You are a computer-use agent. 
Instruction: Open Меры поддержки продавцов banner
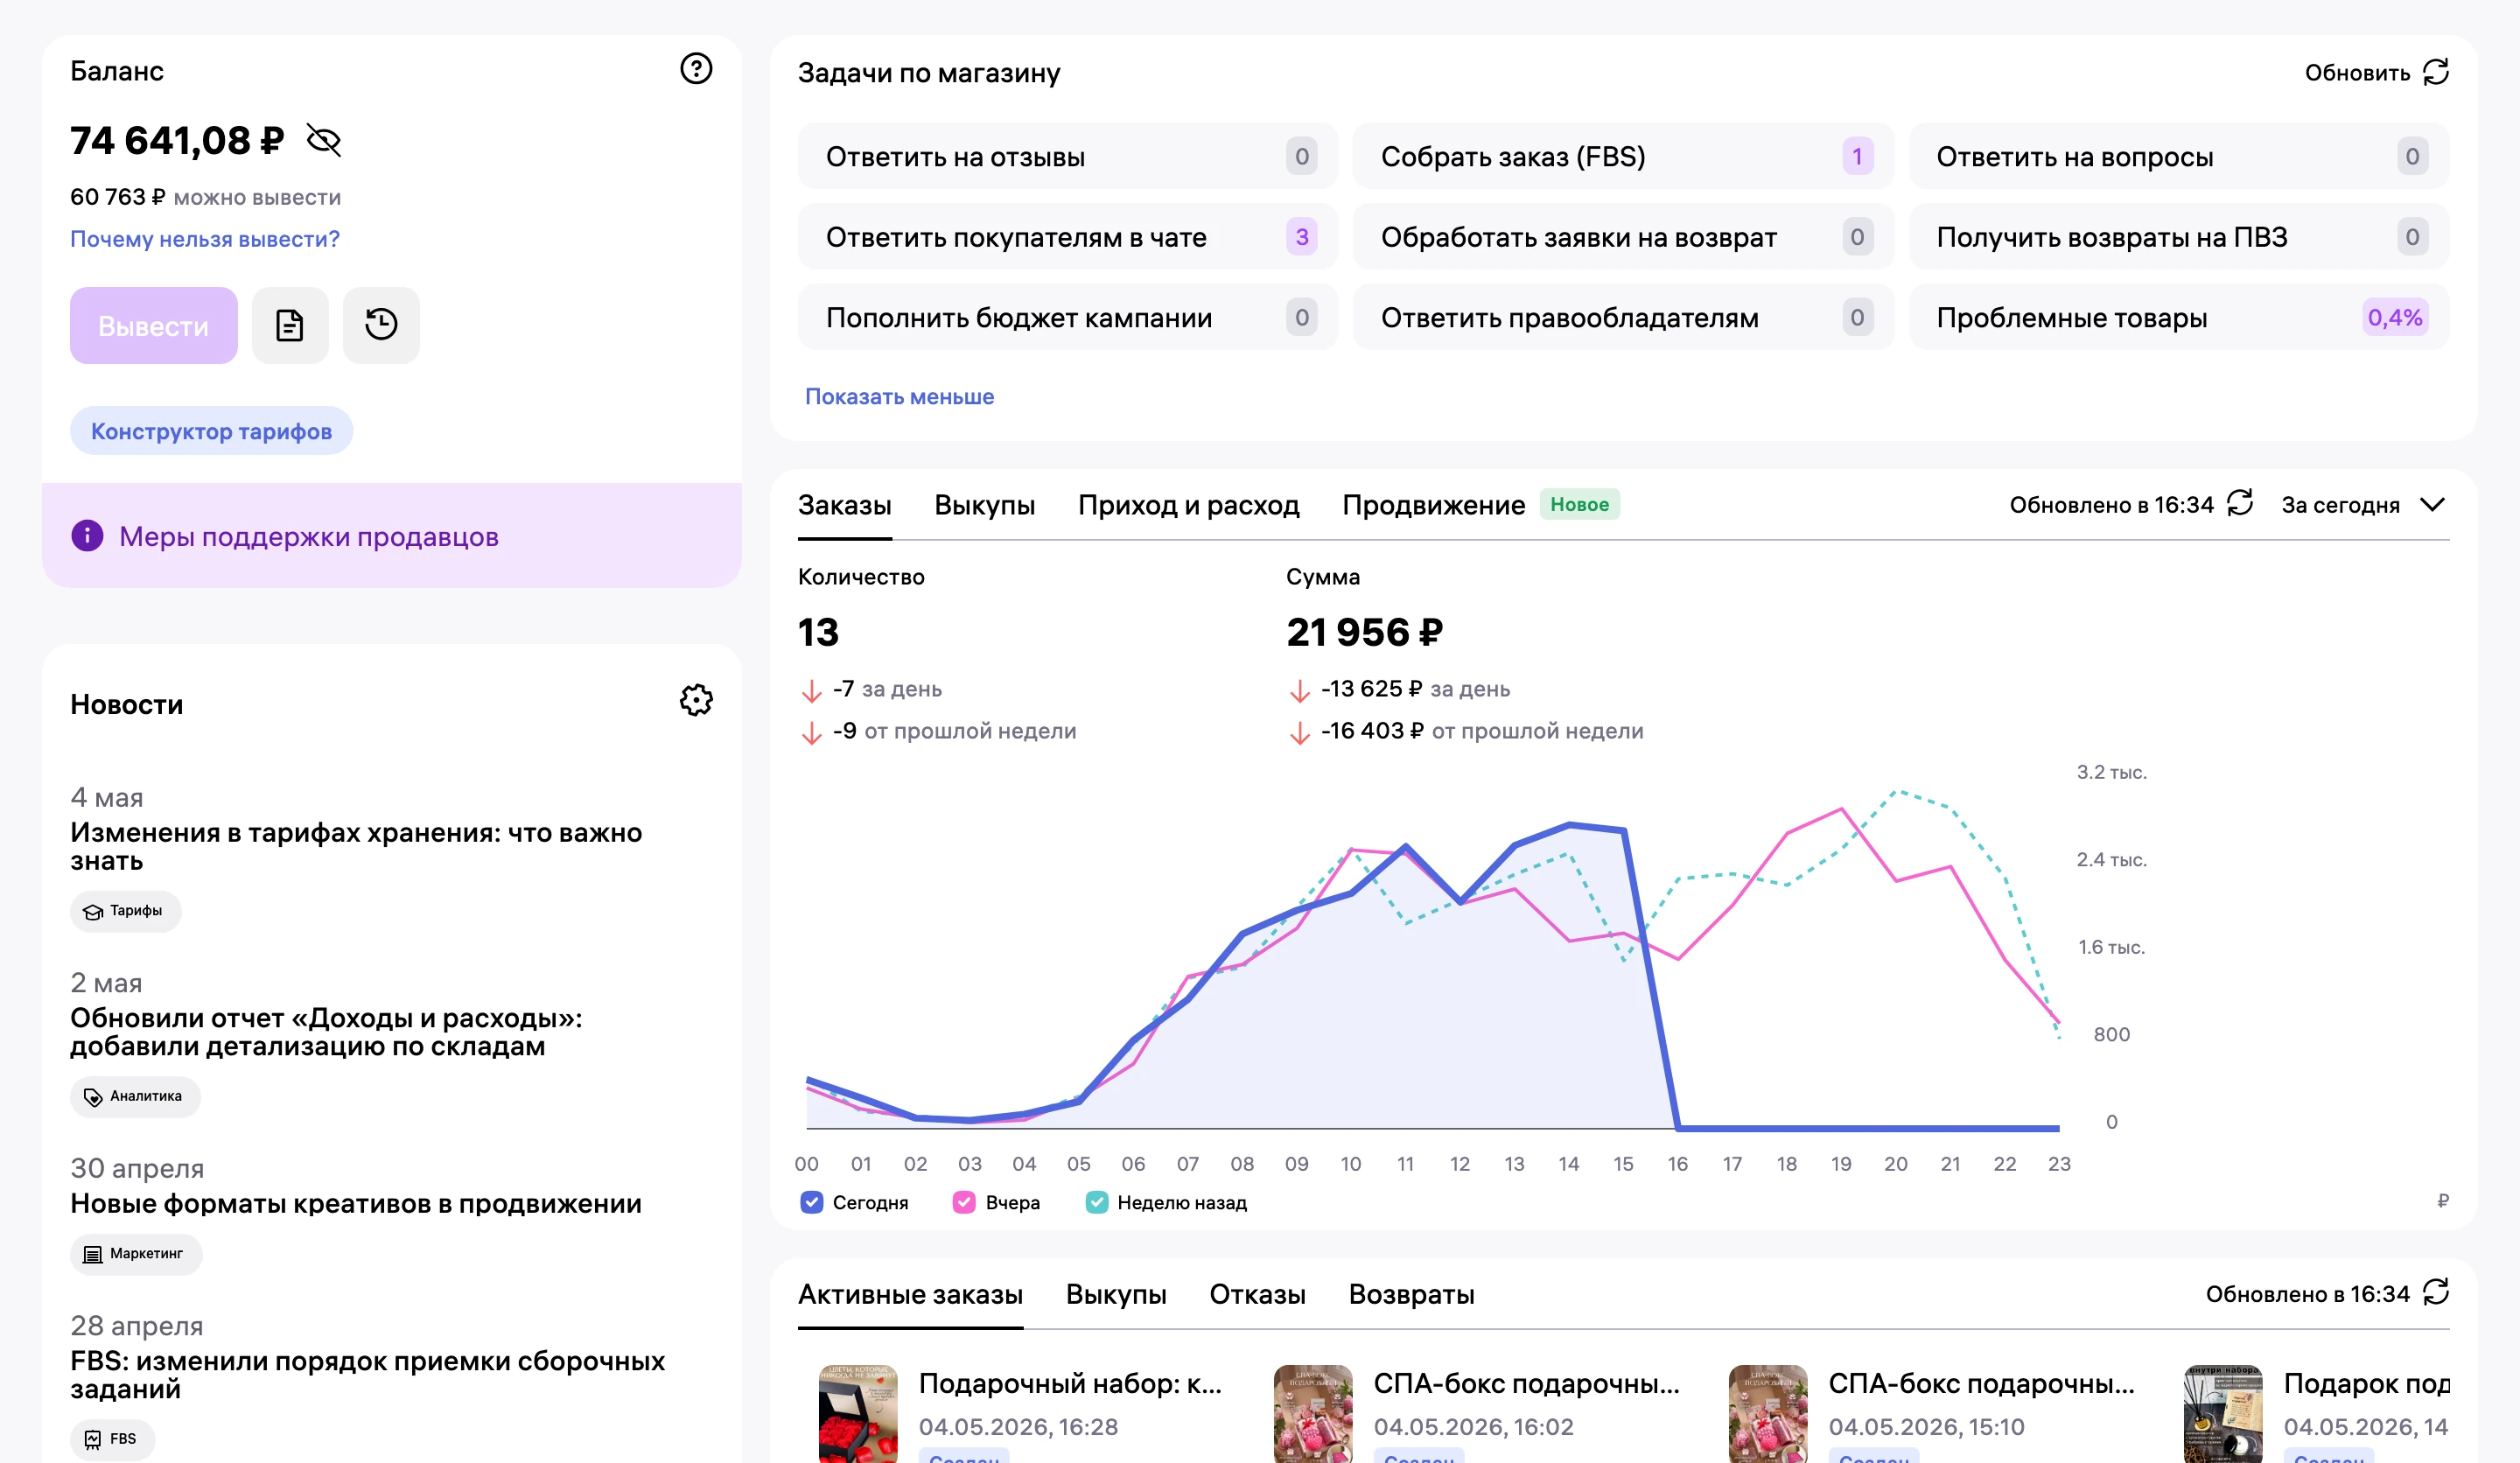coord(391,536)
